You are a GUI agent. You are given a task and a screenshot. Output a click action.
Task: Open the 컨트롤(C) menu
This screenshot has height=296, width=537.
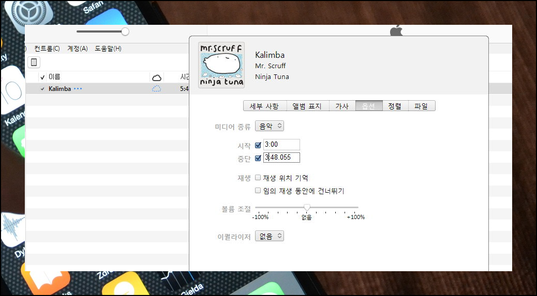point(47,49)
